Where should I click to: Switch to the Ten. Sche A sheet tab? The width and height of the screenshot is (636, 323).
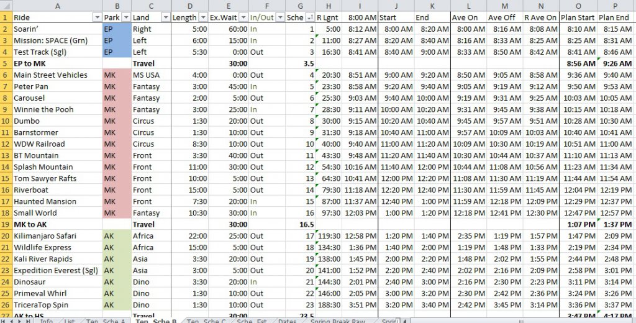105,321
